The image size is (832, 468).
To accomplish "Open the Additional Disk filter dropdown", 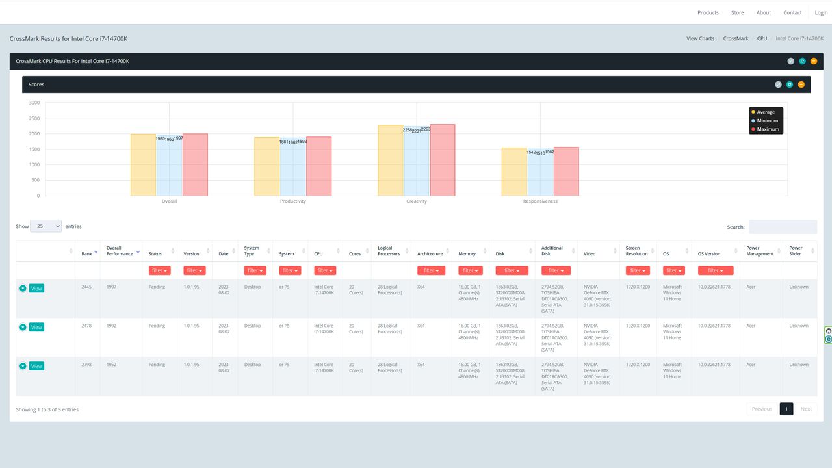I will [556, 270].
